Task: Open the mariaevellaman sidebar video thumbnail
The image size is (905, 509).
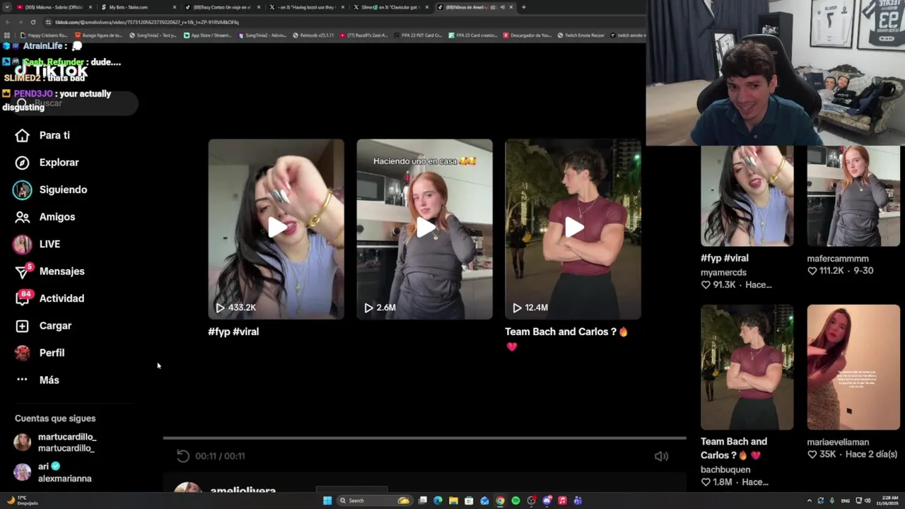Action: pyautogui.click(x=853, y=368)
